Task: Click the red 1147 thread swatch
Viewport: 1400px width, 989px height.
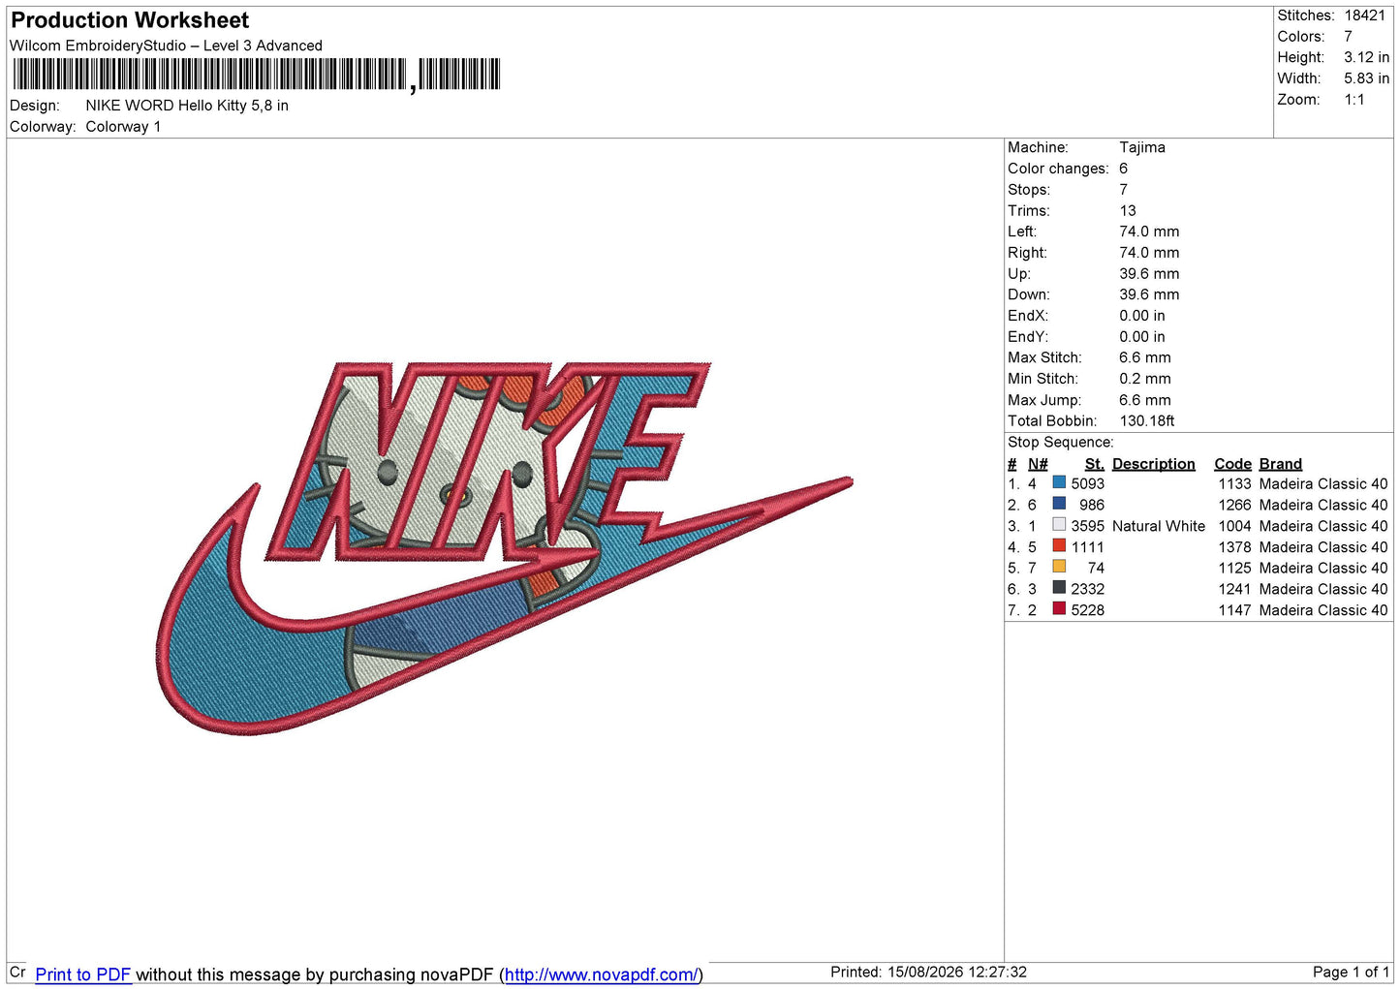Action: click(x=1059, y=608)
